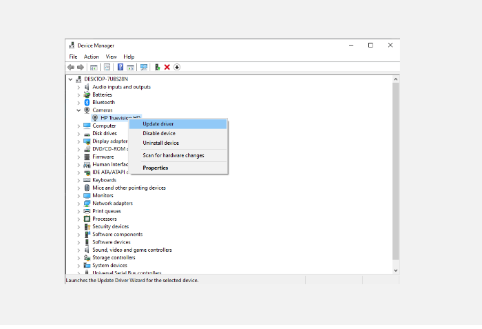Expand the Computer category

[x=78, y=126]
